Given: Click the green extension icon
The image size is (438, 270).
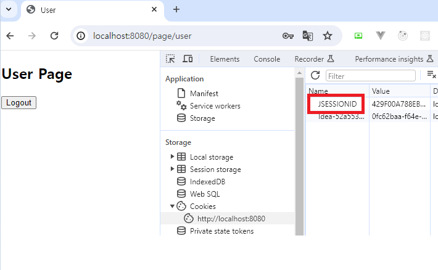Looking at the screenshot, I should point(358,36).
